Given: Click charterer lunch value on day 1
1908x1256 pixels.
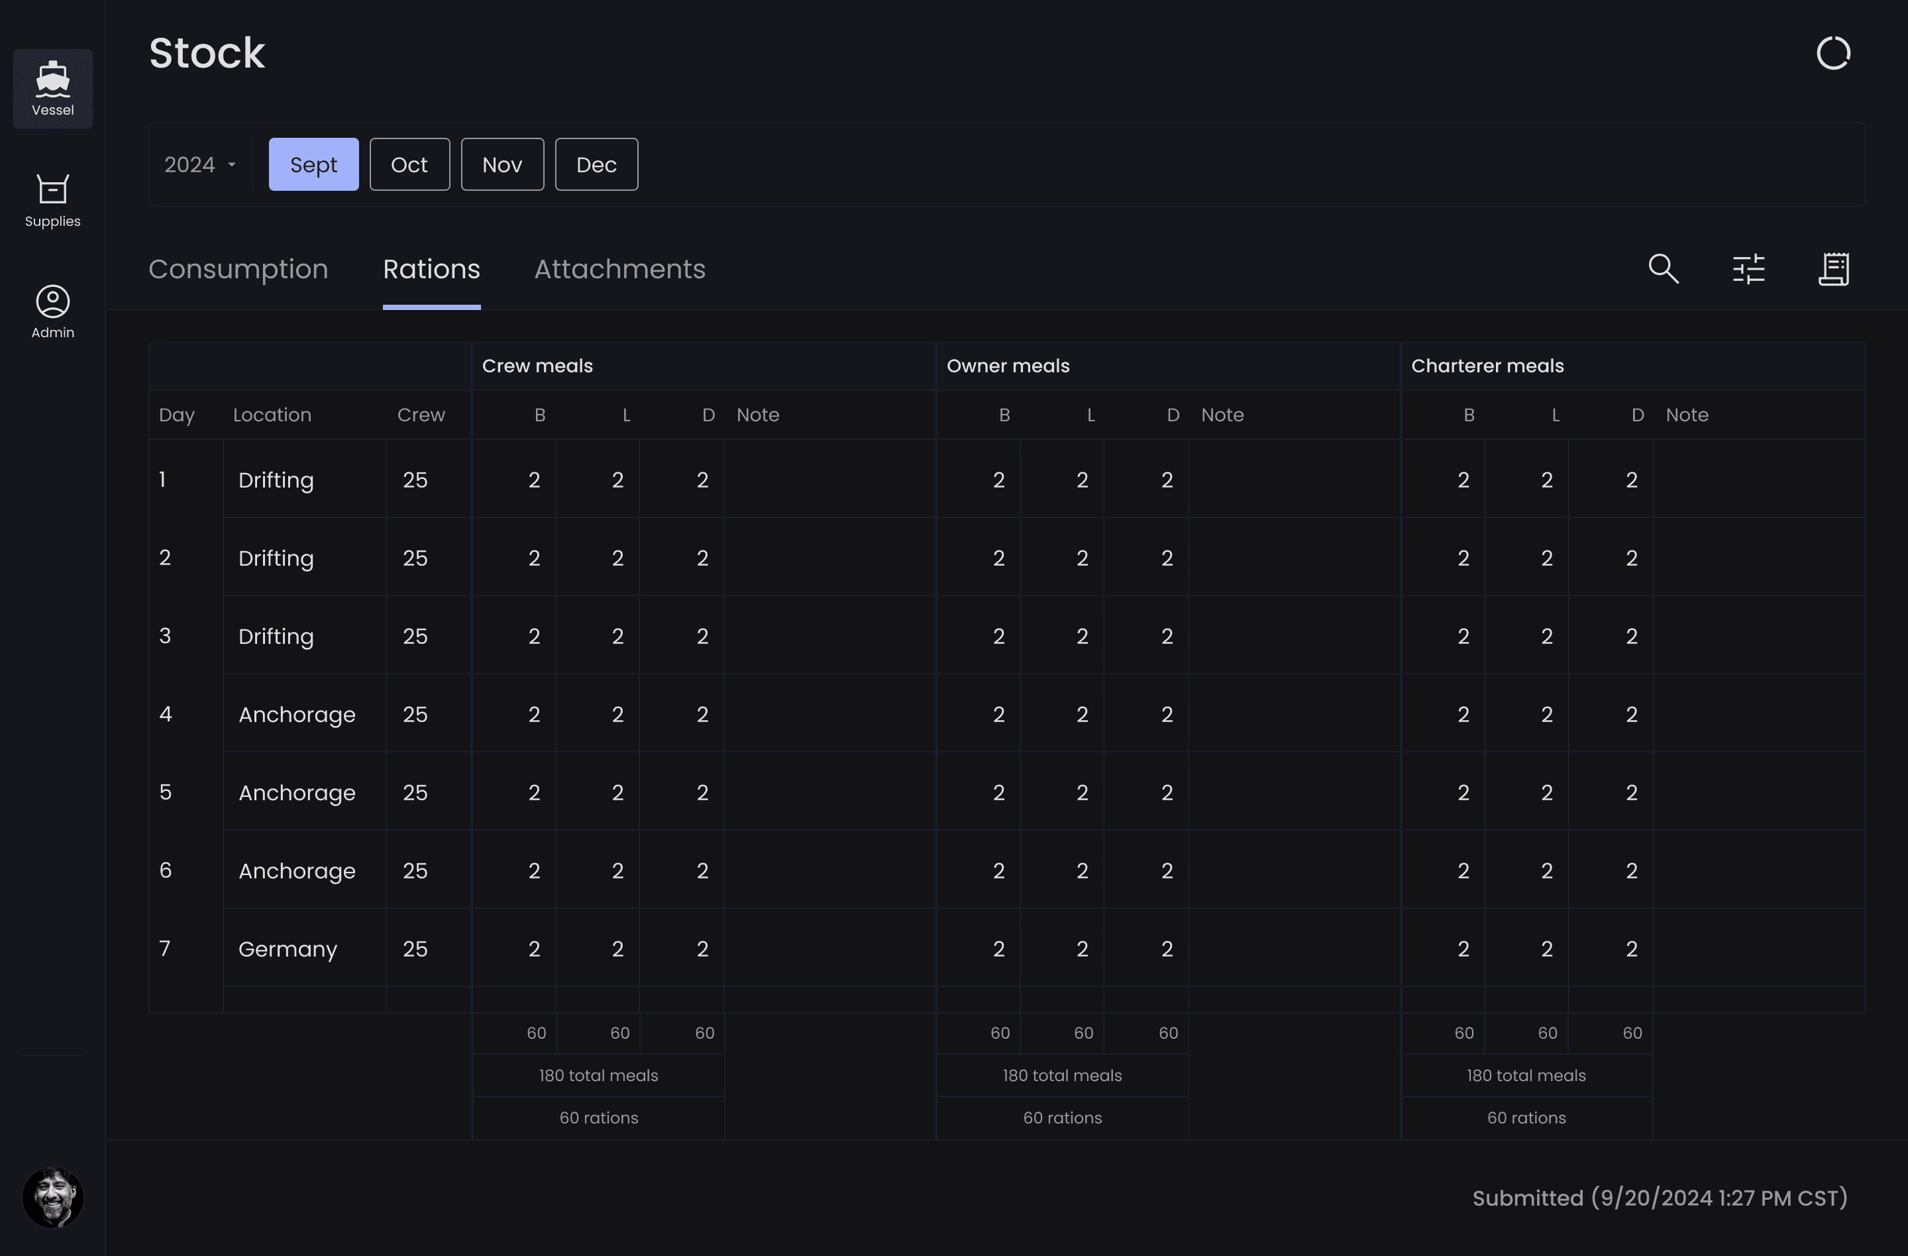Looking at the screenshot, I should coord(1527,480).
